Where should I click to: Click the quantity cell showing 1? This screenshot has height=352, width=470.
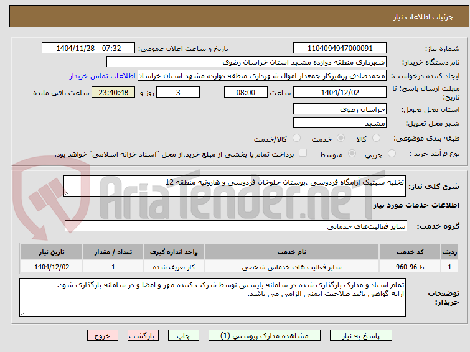(113, 267)
